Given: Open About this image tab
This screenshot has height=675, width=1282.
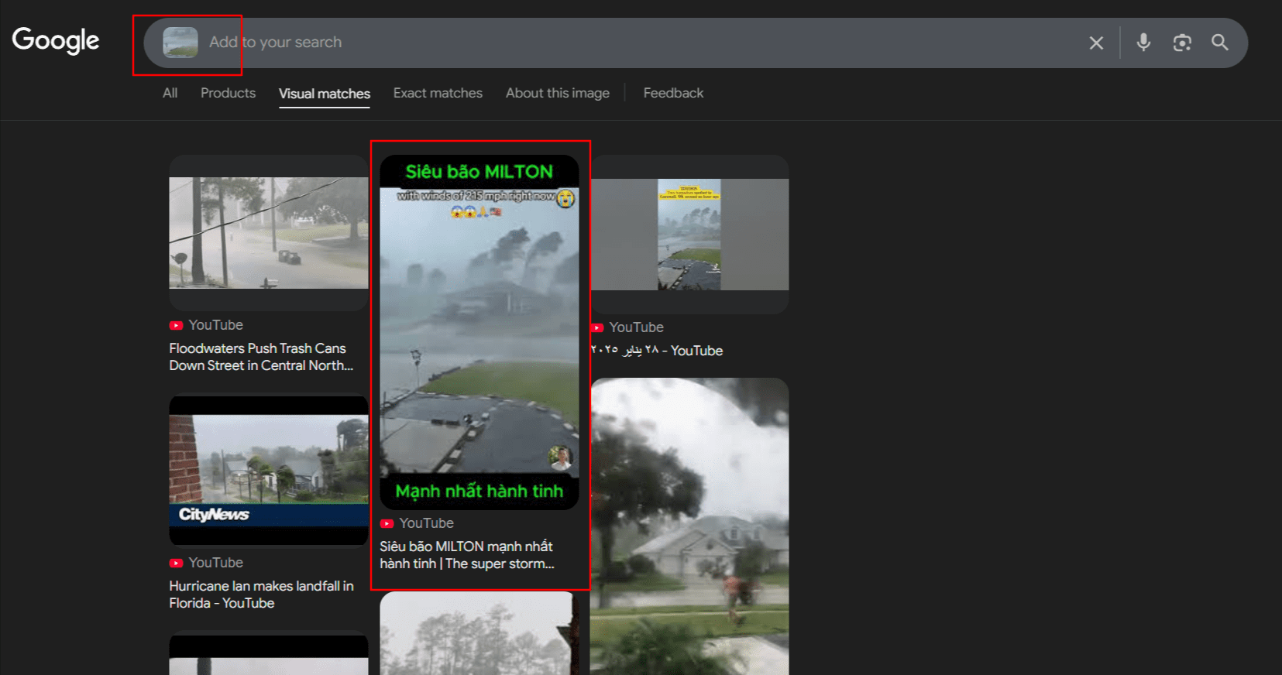Looking at the screenshot, I should [x=557, y=93].
